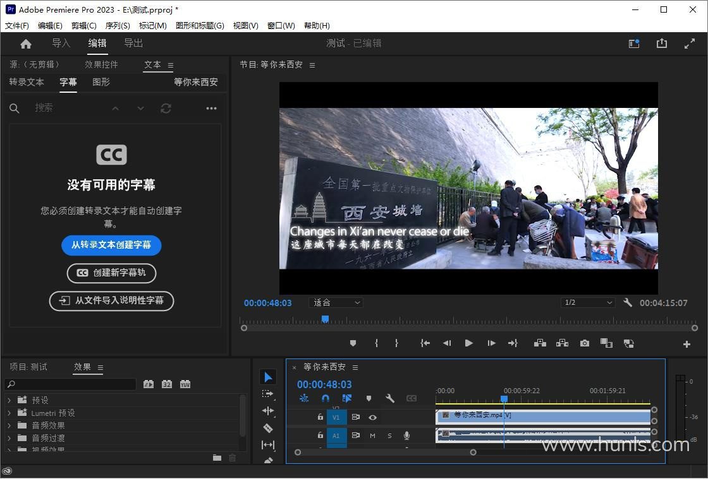Open the Import tab
The image size is (708, 479).
(61, 44)
